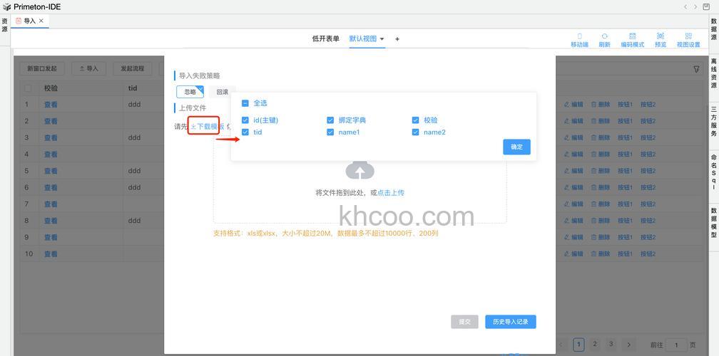Click the 下载模板 download template link
Viewport: 719px width, 356px height.
click(x=208, y=126)
